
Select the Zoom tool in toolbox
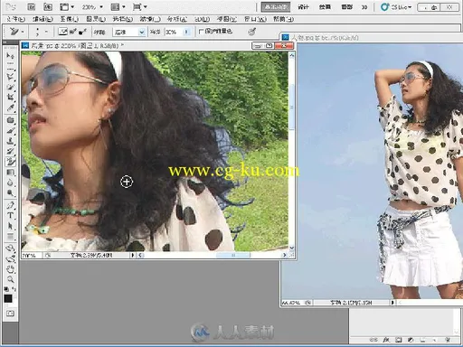click(10, 279)
